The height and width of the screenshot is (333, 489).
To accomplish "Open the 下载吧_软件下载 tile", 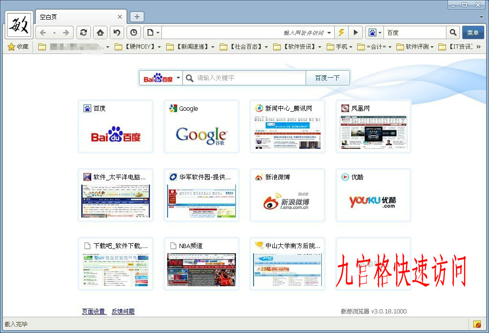I will tap(116, 264).
